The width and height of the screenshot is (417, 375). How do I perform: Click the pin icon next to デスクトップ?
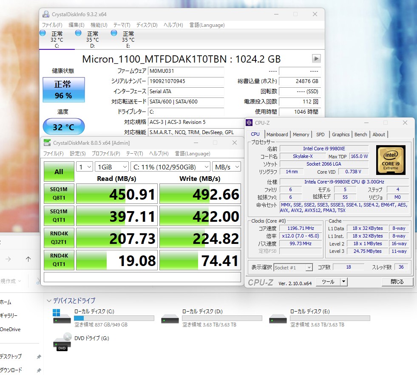point(39,357)
